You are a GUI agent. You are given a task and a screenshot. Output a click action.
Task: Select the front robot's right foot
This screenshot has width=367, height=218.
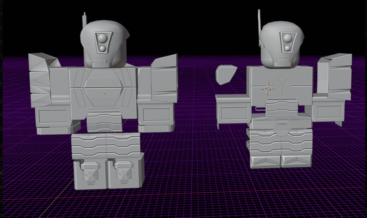point(126,173)
